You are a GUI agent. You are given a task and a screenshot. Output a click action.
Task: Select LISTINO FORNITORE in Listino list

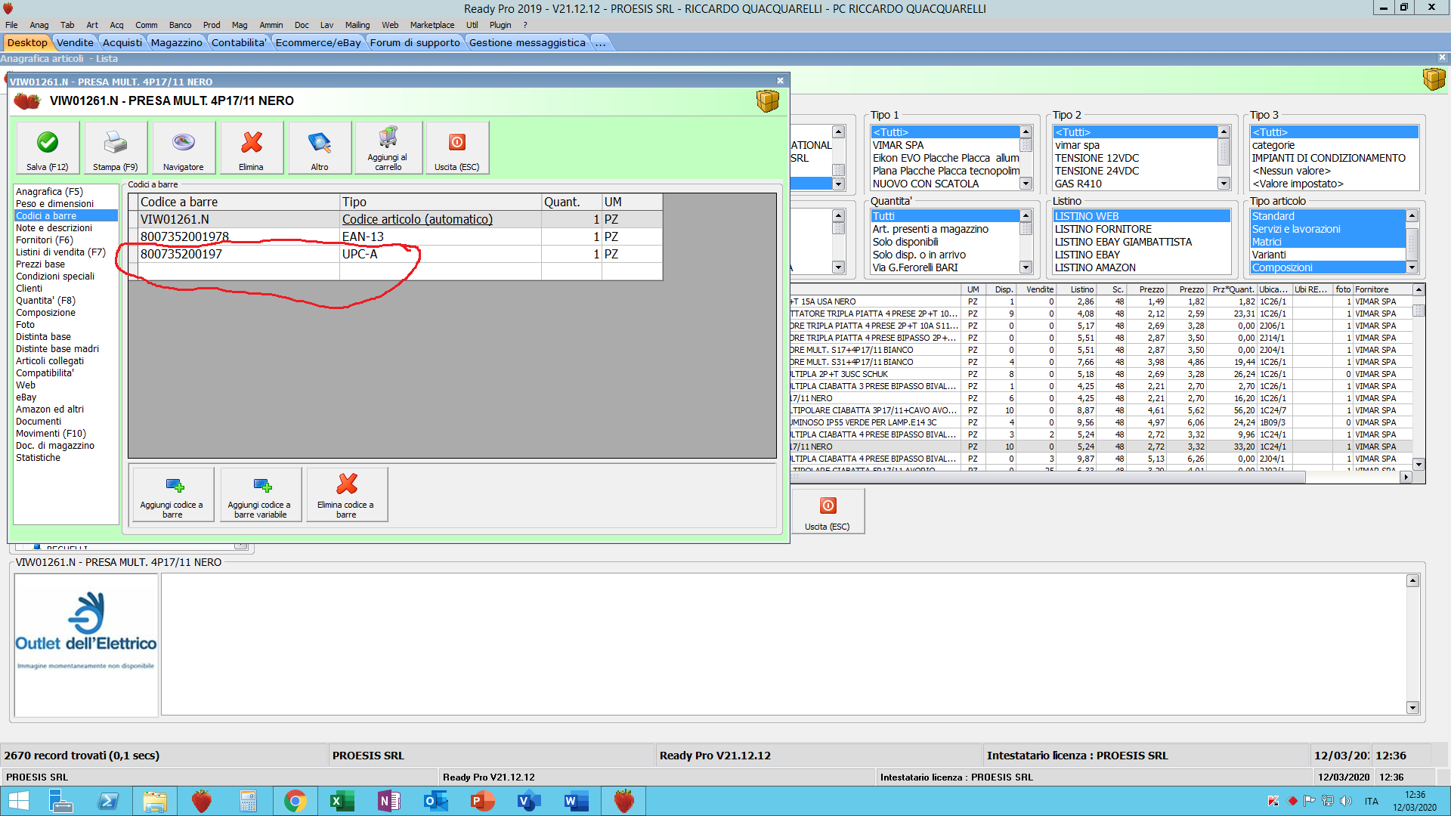(x=1141, y=229)
